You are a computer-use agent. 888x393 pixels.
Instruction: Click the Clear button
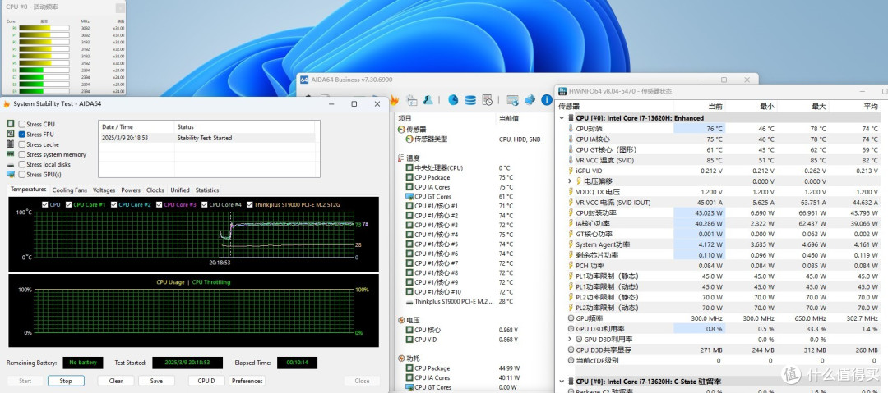116,381
